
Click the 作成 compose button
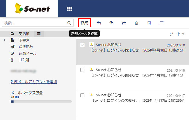point(84,23)
